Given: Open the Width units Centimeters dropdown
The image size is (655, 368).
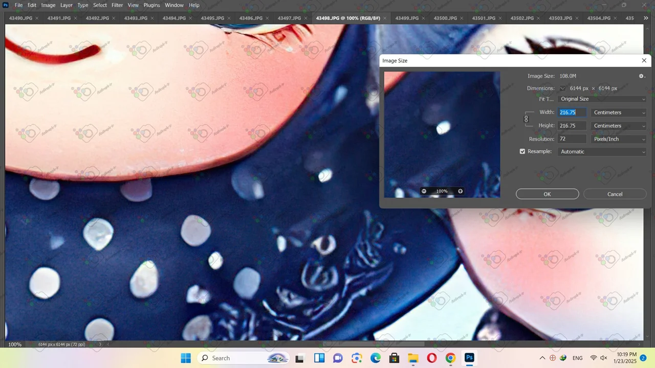Looking at the screenshot, I should tap(619, 112).
